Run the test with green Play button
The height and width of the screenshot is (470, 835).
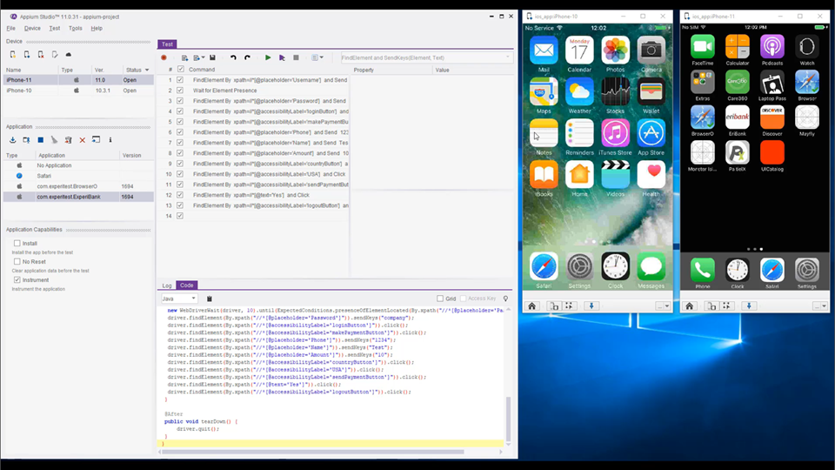pyautogui.click(x=268, y=57)
